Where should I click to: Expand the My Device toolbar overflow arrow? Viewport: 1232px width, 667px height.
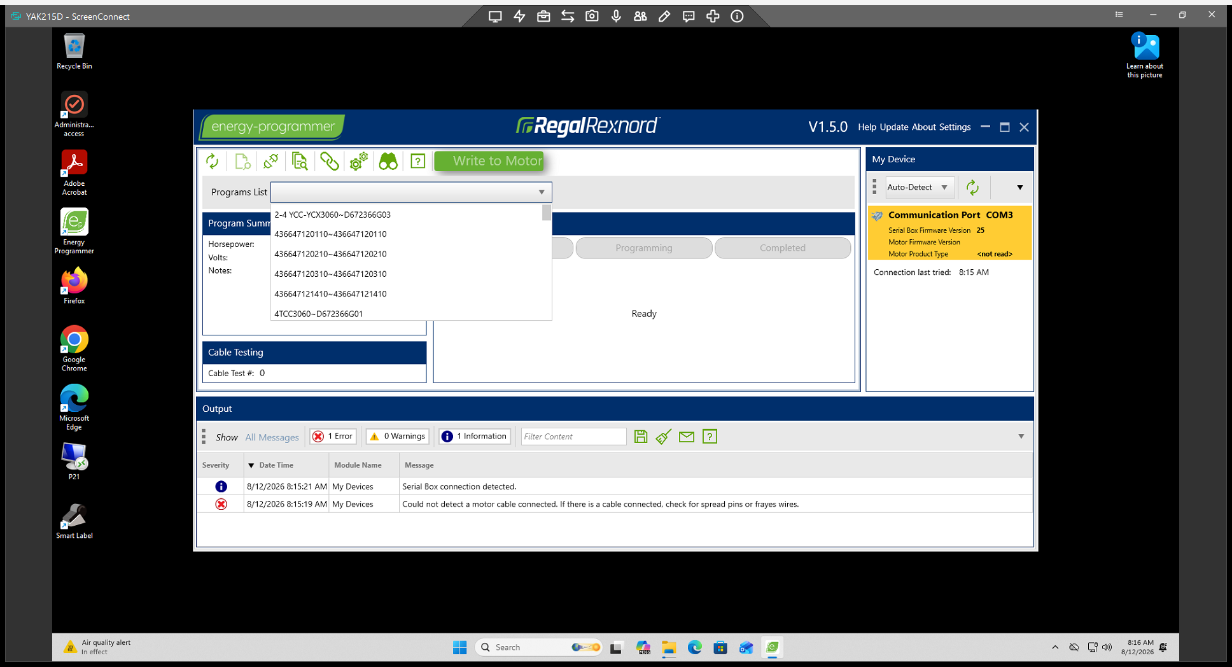1019,188
